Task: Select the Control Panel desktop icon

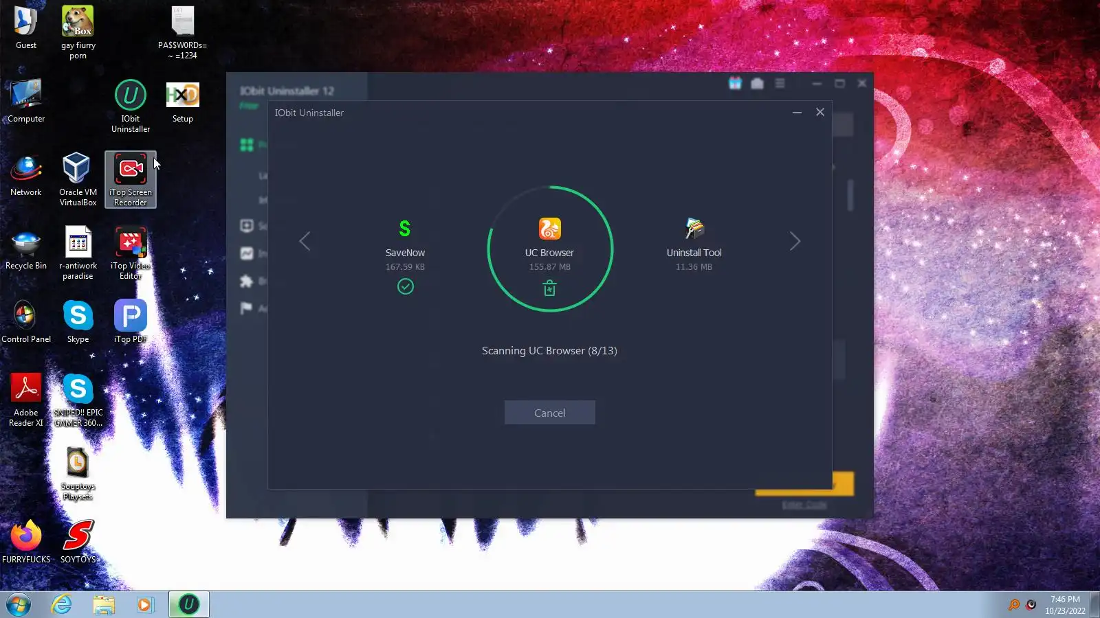Action: [x=26, y=321]
